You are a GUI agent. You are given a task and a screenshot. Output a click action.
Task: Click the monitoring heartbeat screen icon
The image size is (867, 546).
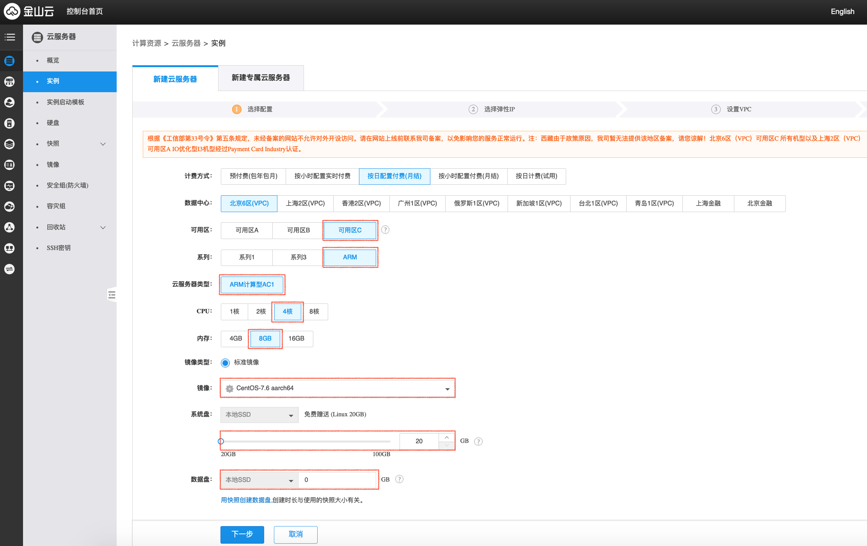coord(10,186)
